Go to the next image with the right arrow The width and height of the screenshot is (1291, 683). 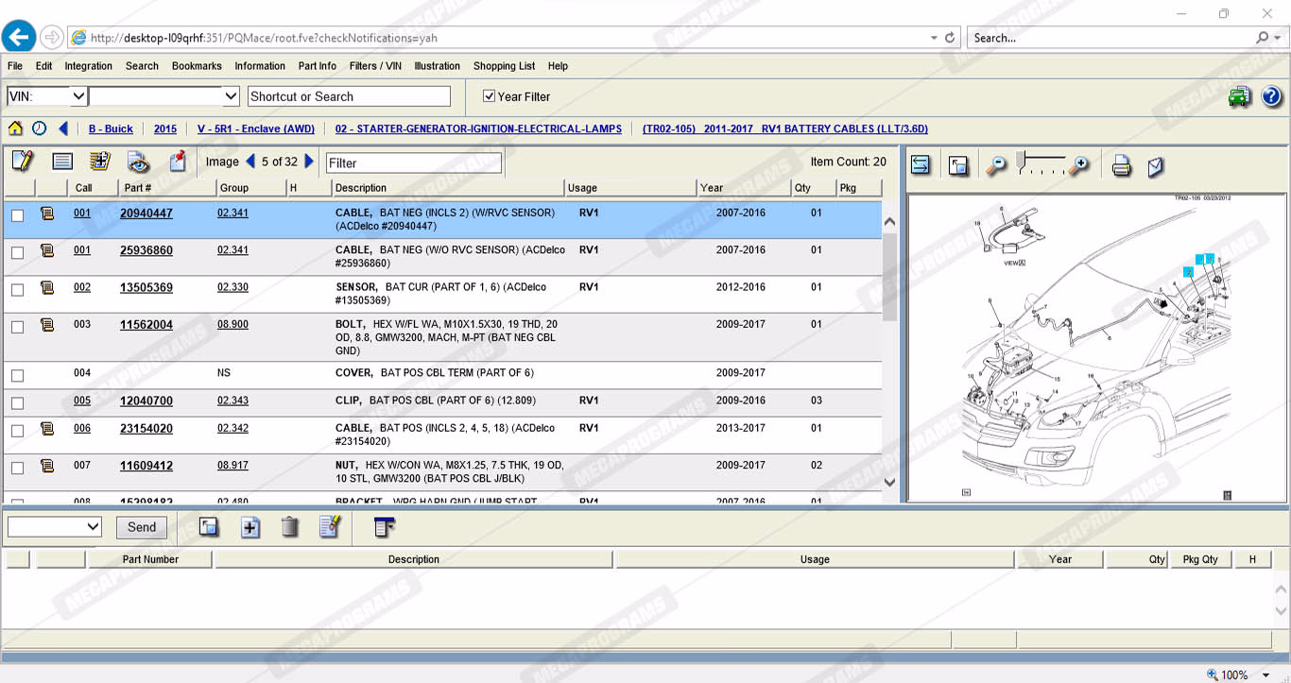click(x=309, y=162)
